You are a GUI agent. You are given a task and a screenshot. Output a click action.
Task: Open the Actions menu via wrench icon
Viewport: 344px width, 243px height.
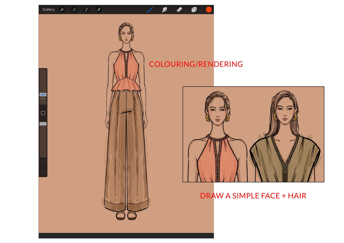pyautogui.click(x=61, y=9)
